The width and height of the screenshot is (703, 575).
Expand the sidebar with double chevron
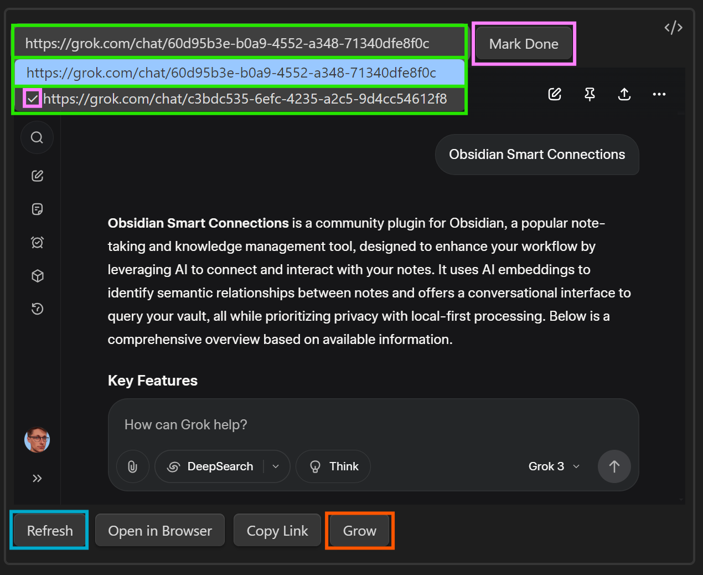37,478
